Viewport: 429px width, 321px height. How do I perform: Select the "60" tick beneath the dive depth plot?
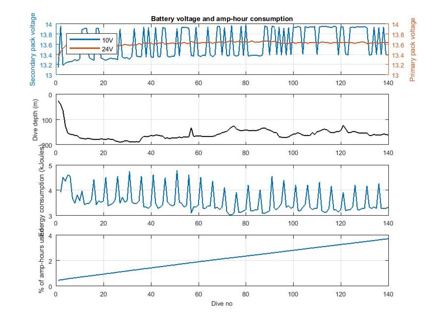pyautogui.click(x=198, y=153)
